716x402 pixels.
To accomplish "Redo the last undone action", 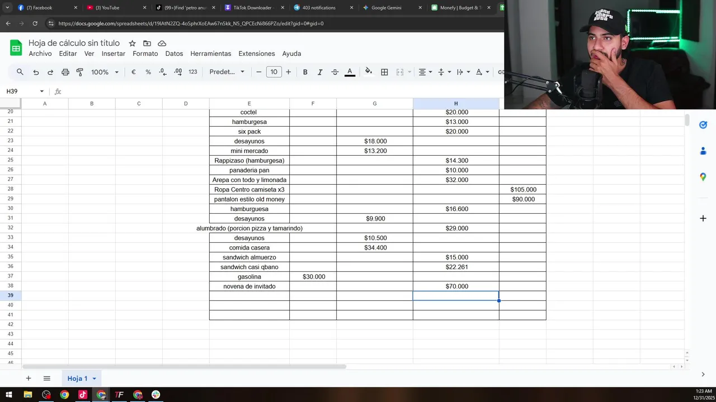I will [50, 72].
